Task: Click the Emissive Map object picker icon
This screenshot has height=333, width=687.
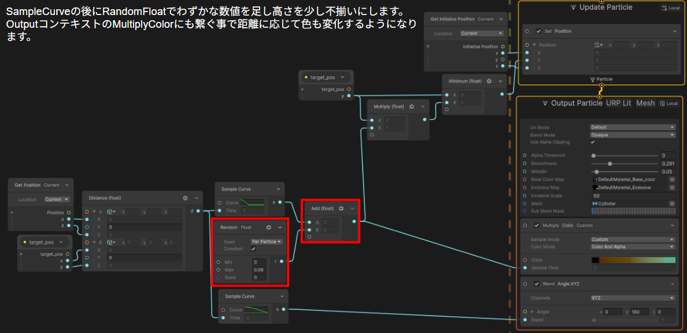Action: 672,188
